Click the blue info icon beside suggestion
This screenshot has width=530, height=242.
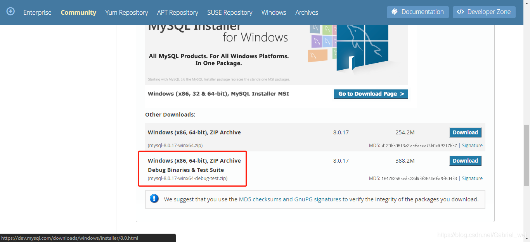154,199
